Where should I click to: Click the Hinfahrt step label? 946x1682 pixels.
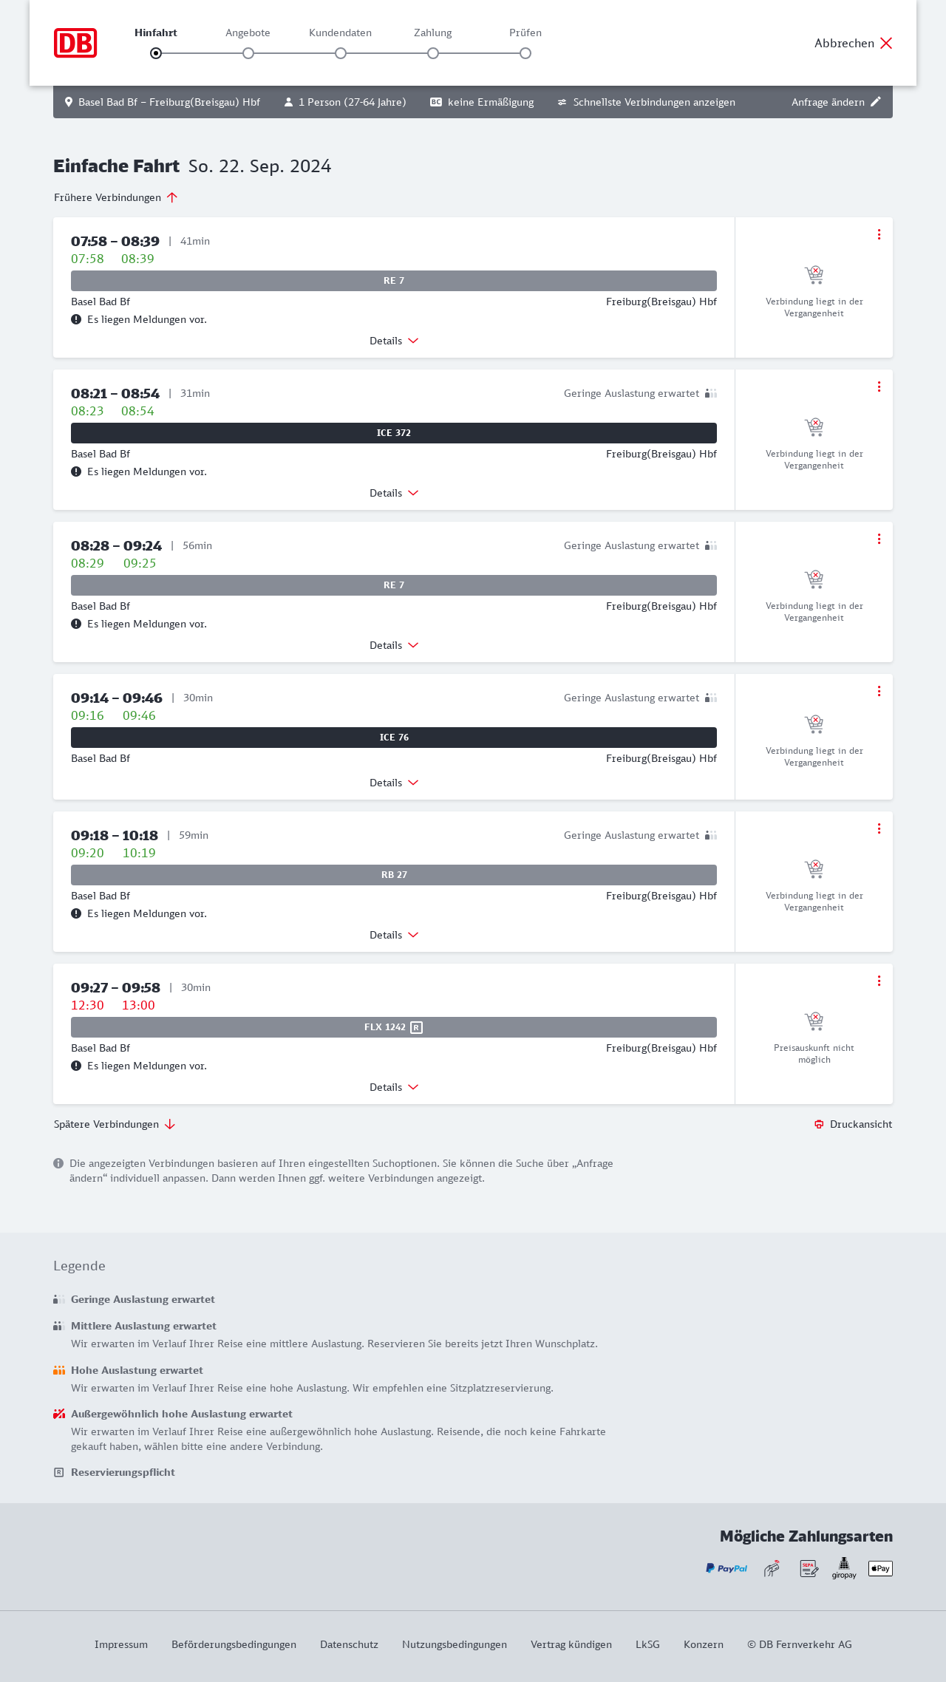[x=156, y=33]
